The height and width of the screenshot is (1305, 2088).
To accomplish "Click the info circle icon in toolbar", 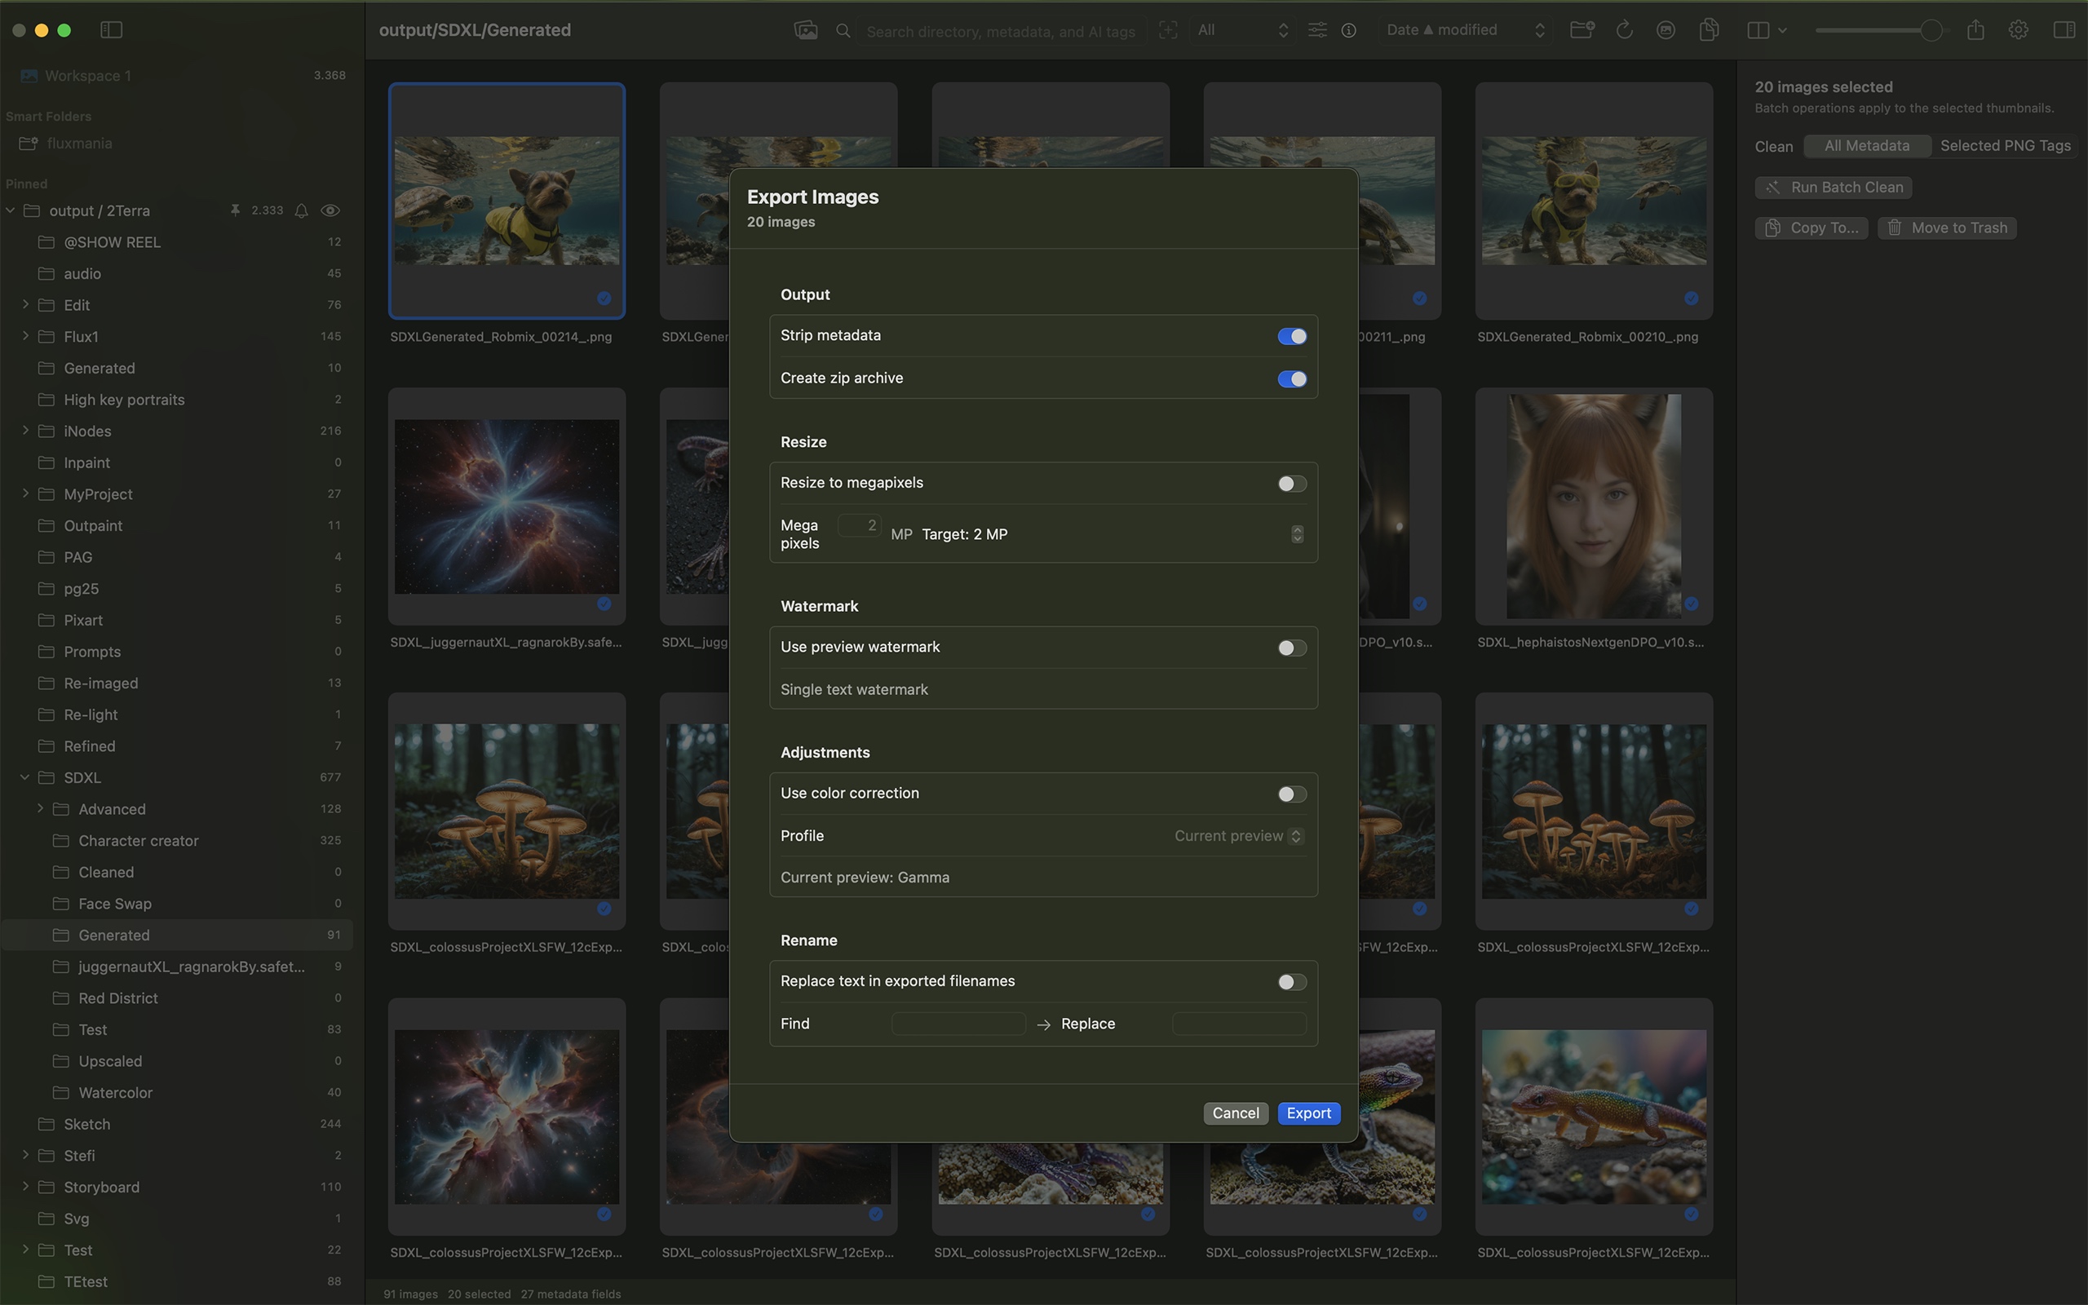I will (x=1348, y=30).
